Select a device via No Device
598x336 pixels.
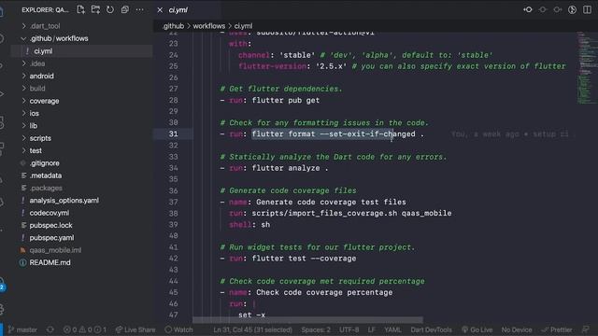point(517,329)
